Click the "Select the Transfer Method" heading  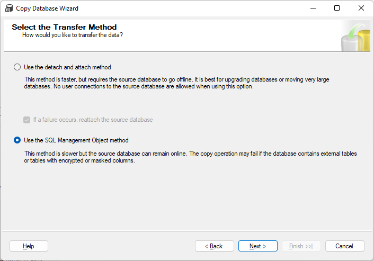tap(64, 27)
